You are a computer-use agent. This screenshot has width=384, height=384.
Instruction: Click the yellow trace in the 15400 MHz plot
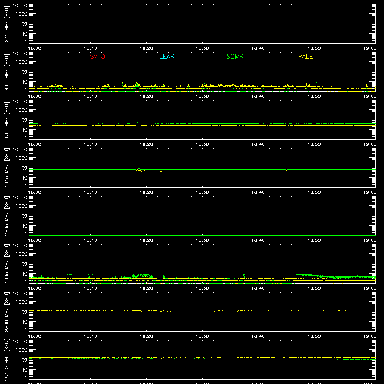(202, 358)
